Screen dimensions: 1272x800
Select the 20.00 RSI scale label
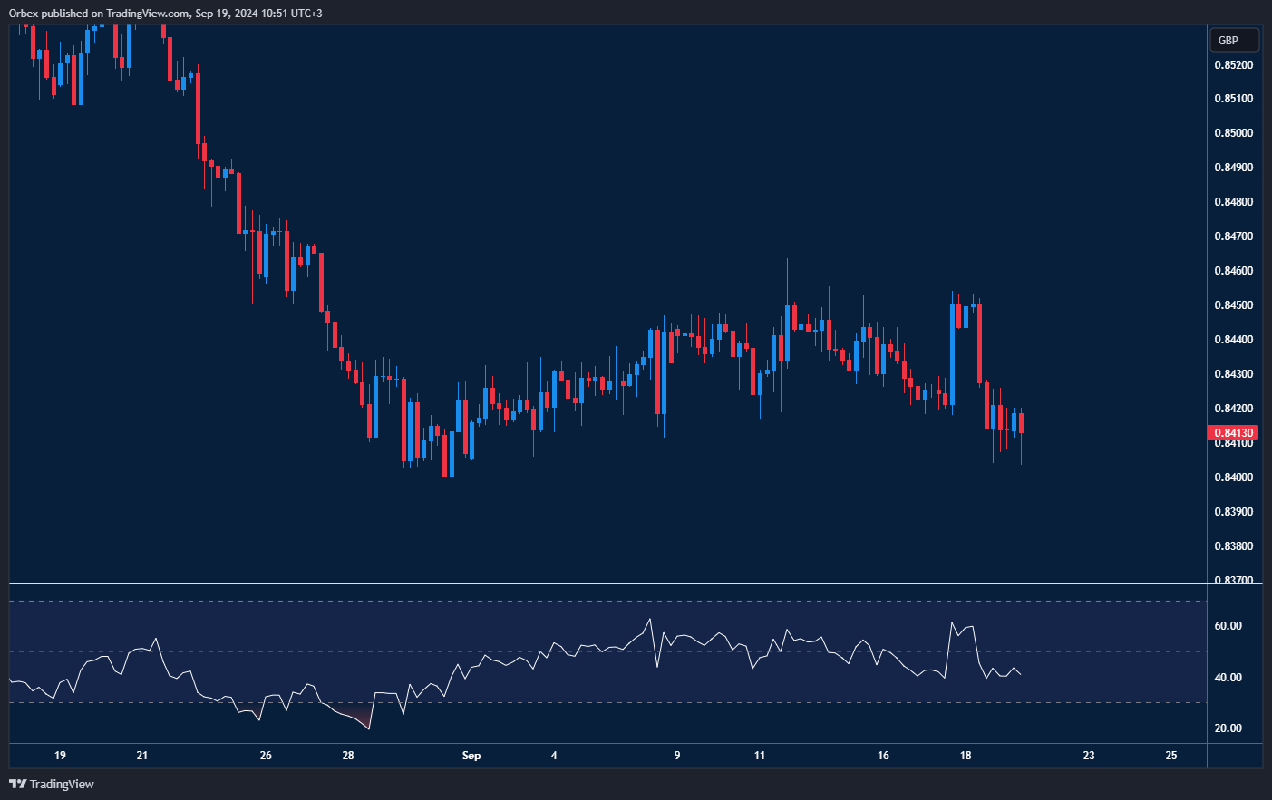pyautogui.click(x=1228, y=728)
